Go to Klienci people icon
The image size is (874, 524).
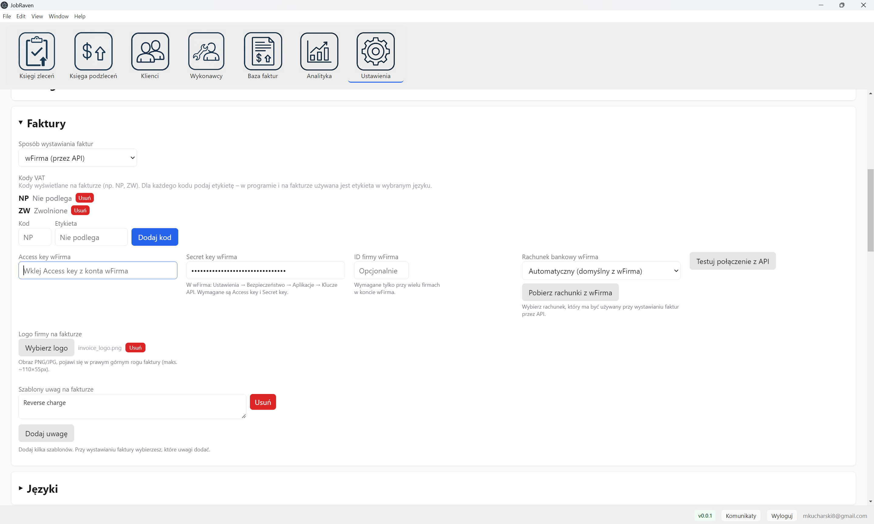click(150, 52)
